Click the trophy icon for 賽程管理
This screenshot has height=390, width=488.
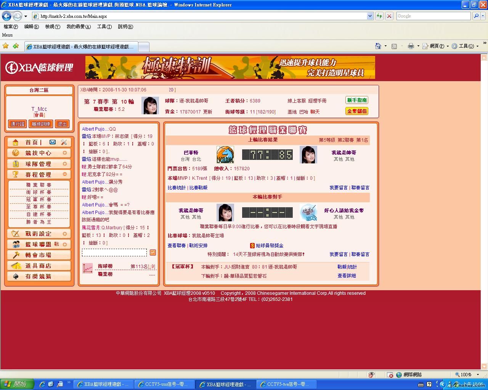[x=15, y=174]
